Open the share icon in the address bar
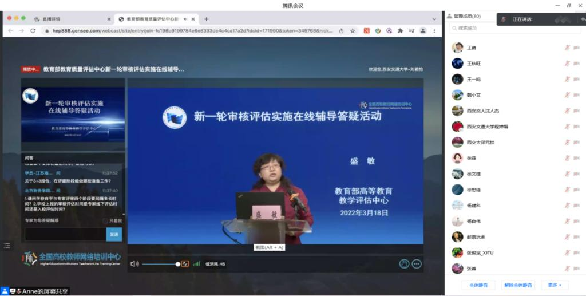This screenshot has height=296, width=586. click(x=341, y=31)
